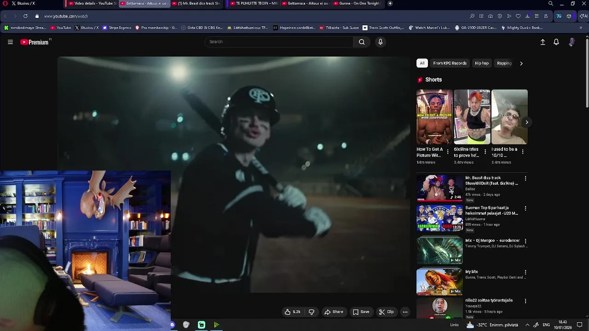This screenshot has height=331, width=589.
Task: Open a new browser tab with plus
Action: (390, 3)
